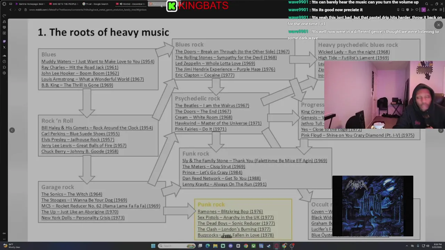
Task: Click The Stooges – I Wanna Be Your Dog
Action: 84,200
